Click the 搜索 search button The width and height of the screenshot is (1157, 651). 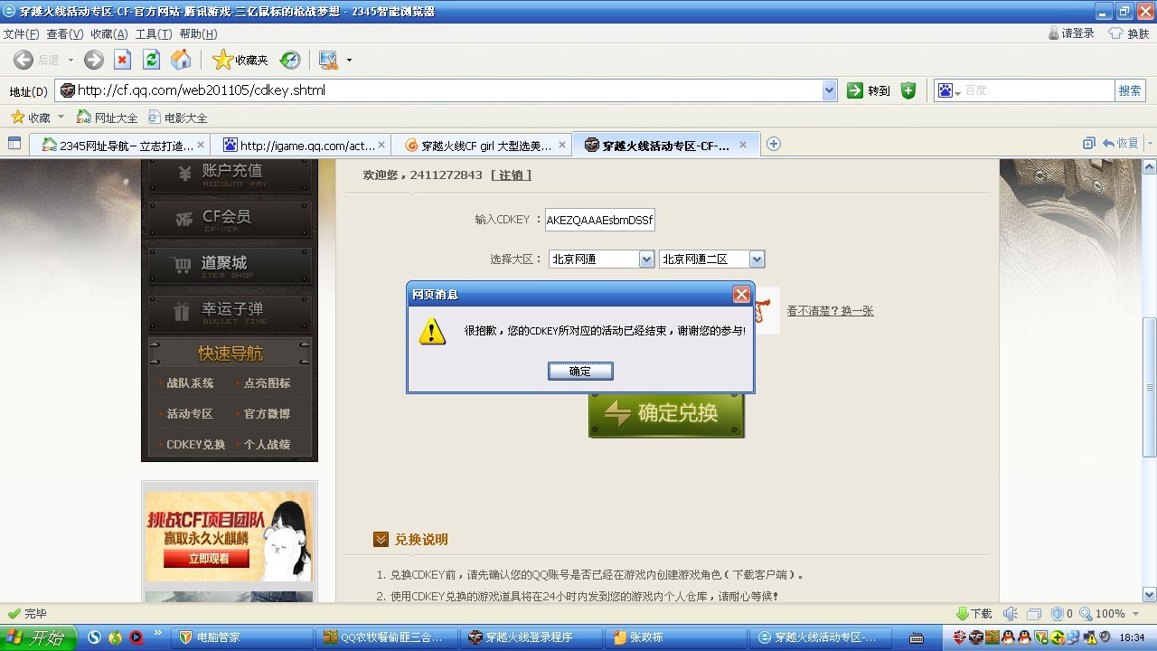click(1130, 90)
